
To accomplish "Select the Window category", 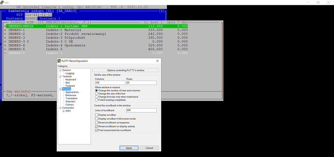I will 66,89.
